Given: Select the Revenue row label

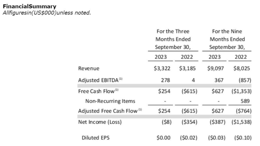Looking at the screenshot, I should click(x=89, y=68).
